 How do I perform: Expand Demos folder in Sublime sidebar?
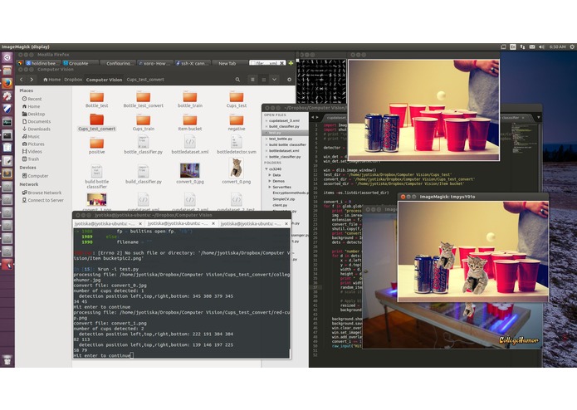[270, 181]
